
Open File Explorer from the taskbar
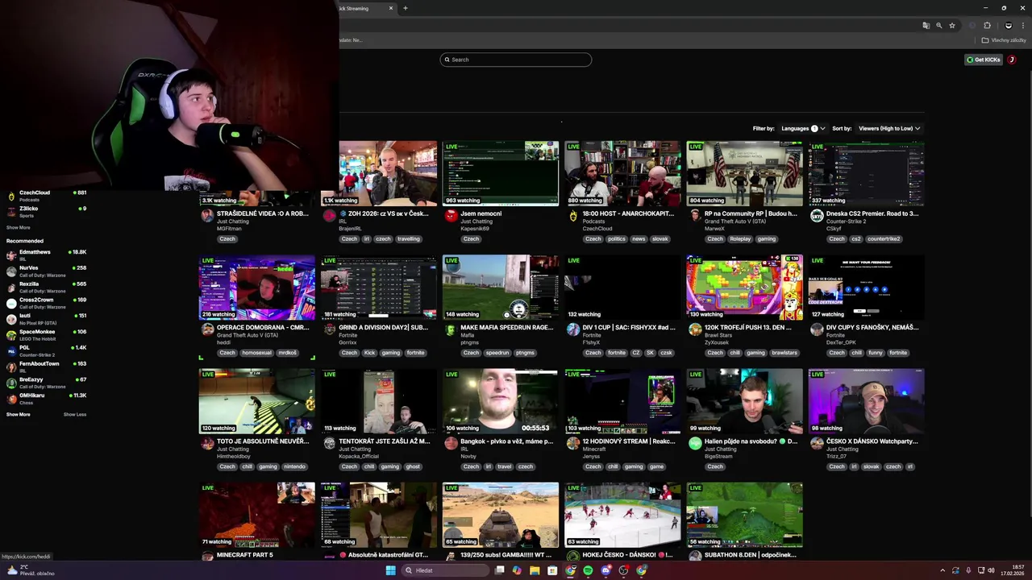click(535, 570)
